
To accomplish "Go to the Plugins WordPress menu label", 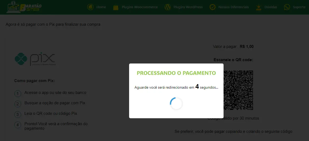I will coord(188,7).
